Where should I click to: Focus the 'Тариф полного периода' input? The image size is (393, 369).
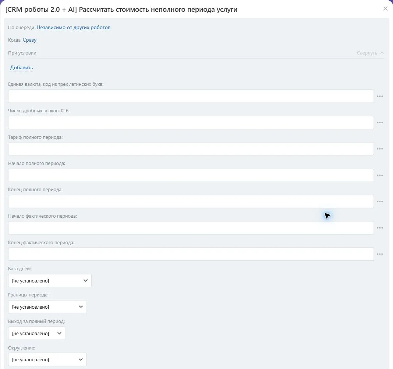click(191, 149)
